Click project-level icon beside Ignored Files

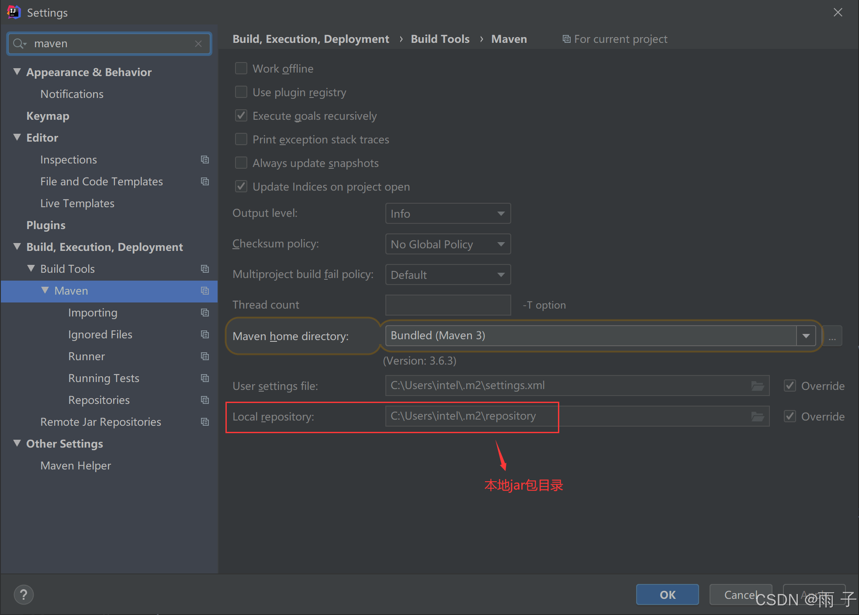click(205, 334)
